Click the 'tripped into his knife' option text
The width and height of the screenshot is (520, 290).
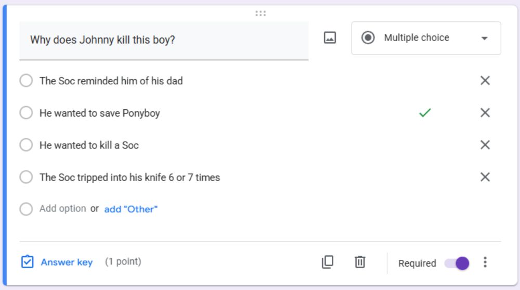129,178
